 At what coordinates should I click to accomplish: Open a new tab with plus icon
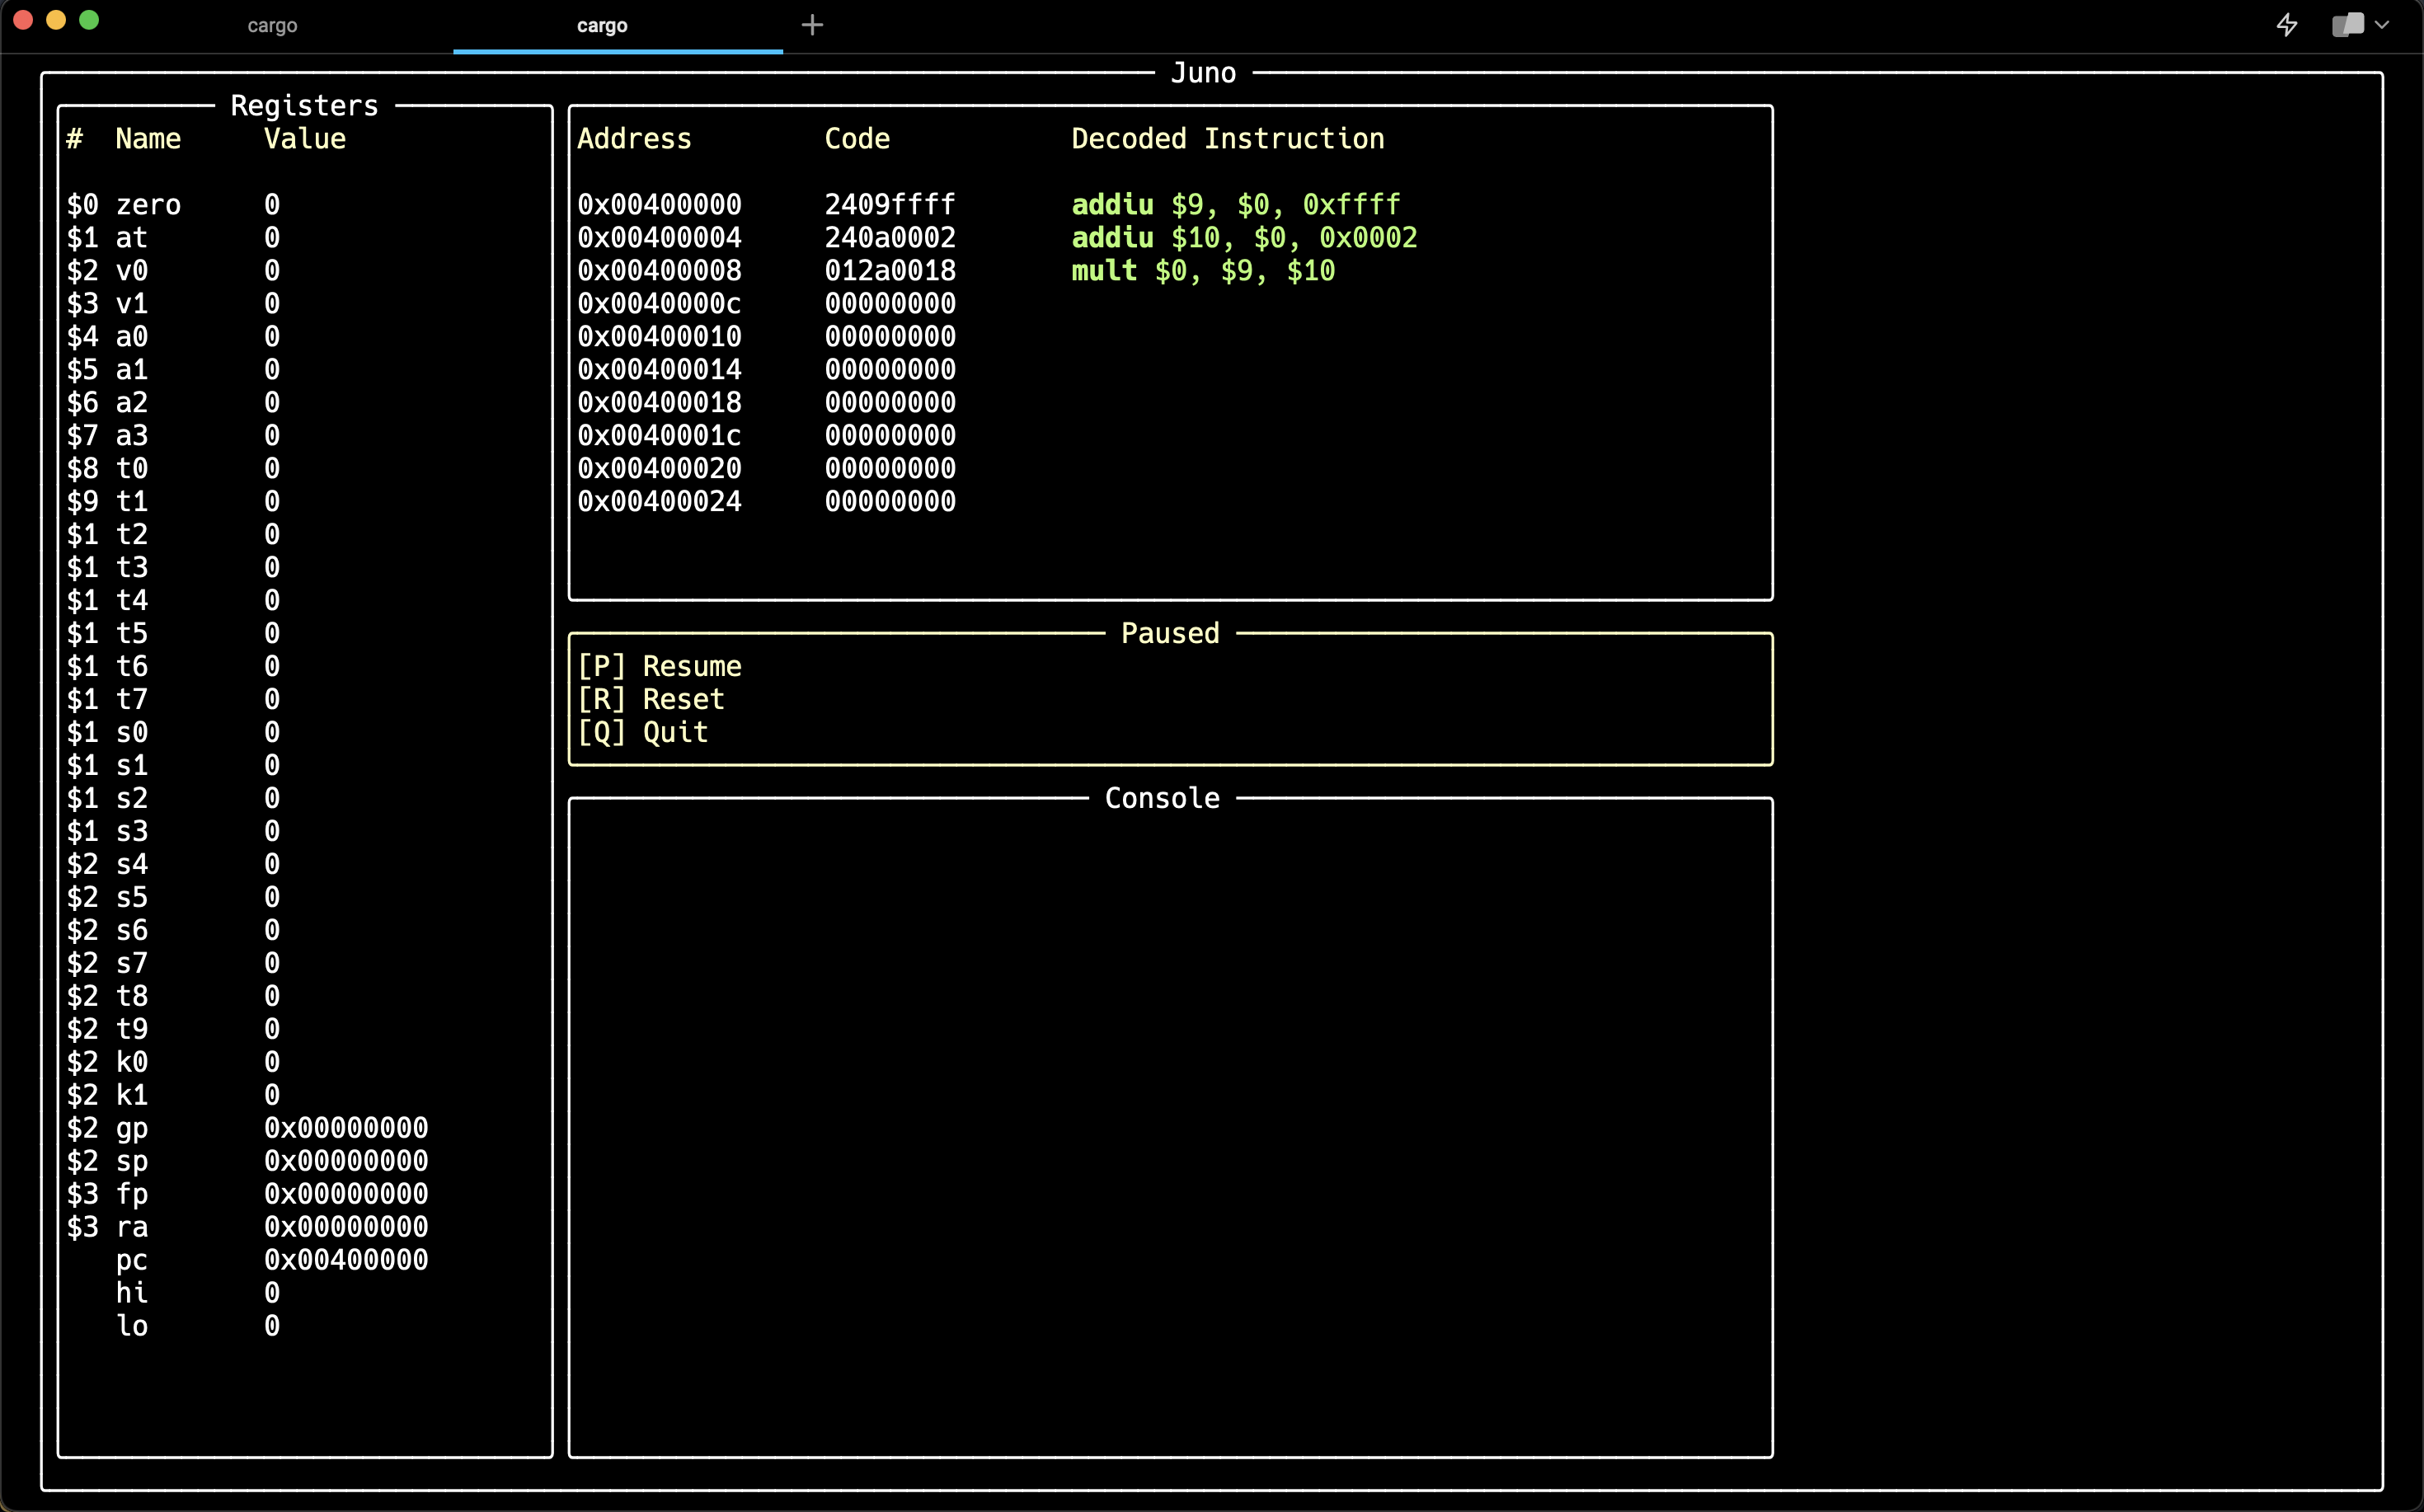pos(812,25)
